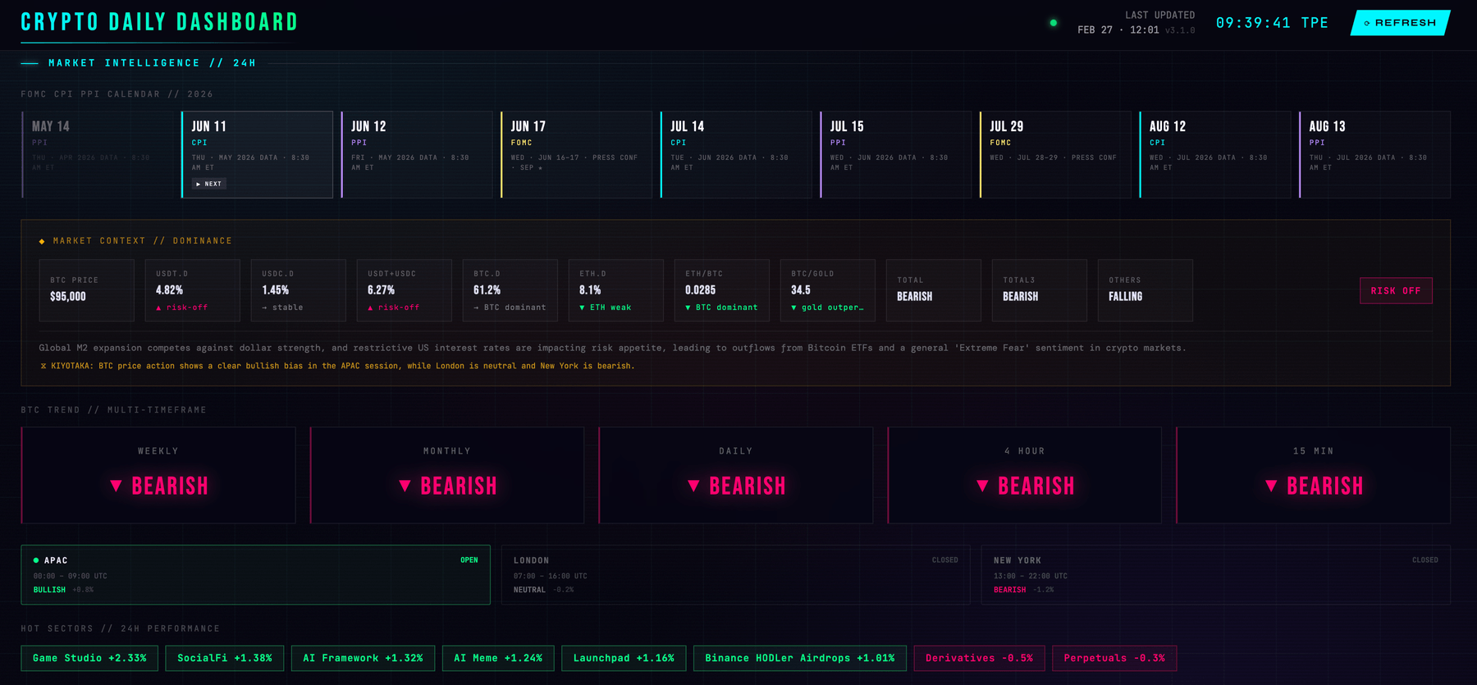Click the BTC TREND // MULTI-TIMEFRAME heading
This screenshot has width=1477, height=685.
tap(114, 410)
